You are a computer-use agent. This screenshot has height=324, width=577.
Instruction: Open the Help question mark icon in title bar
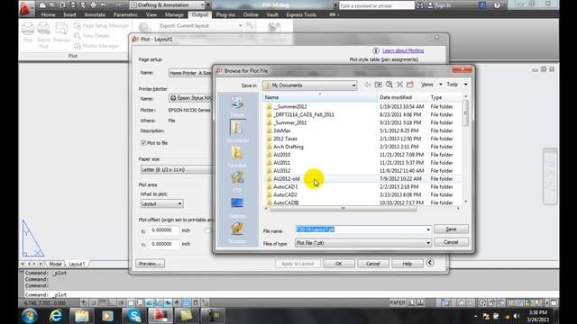pyautogui.click(x=497, y=5)
